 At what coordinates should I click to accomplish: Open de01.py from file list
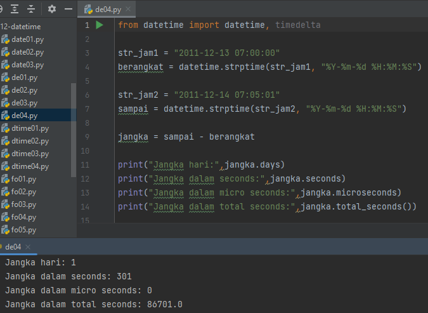point(24,77)
